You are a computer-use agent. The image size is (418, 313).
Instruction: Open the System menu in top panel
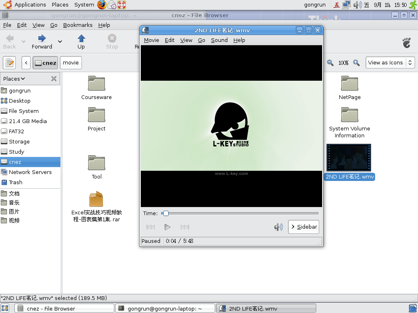tap(84, 5)
